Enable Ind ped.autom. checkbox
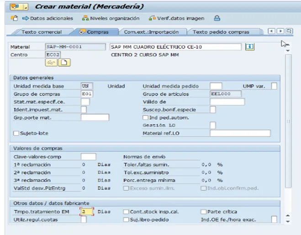This screenshot has width=301, height=235. 146,117
